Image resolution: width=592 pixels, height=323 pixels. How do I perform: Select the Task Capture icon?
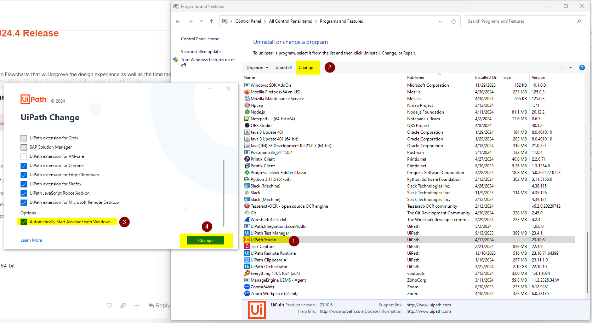point(247,247)
